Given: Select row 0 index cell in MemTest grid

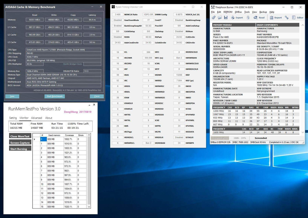Looking at the screenshot, I should click(x=43, y=139).
